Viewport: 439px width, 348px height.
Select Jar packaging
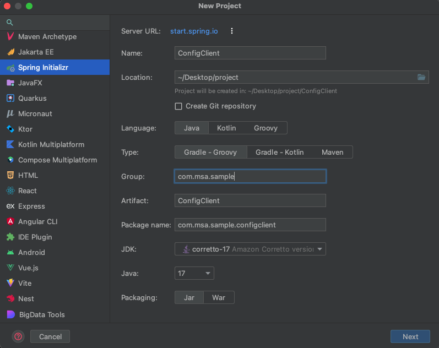189,297
